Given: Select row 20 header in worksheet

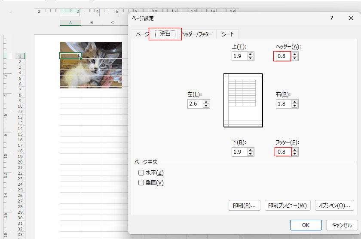Looking at the screenshot, I should coord(20,162).
